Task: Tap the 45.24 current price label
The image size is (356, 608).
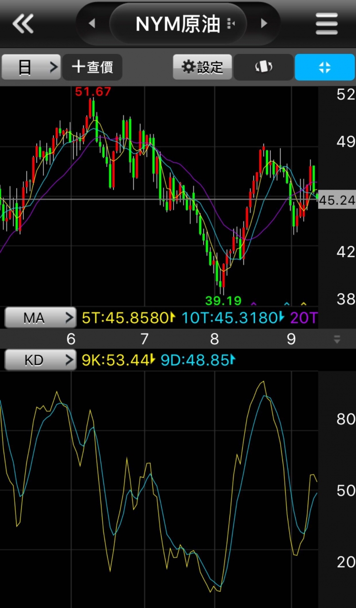Action: pyautogui.click(x=337, y=201)
